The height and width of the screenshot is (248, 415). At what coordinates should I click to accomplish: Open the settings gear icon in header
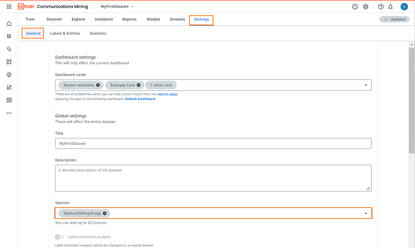pyautogui.click(x=366, y=7)
